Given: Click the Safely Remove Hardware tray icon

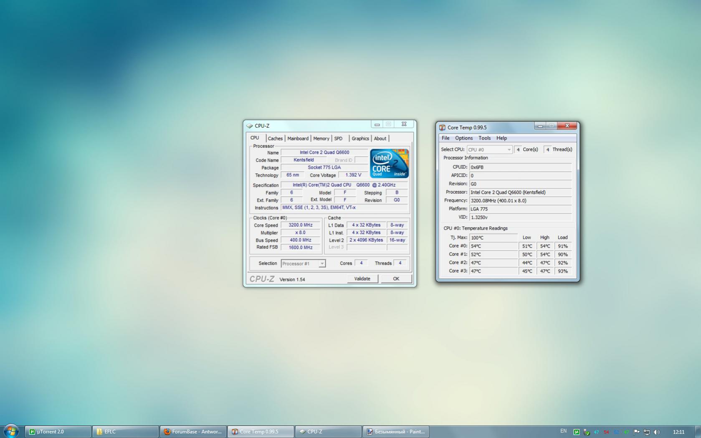Looking at the screenshot, I should [x=586, y=432].
